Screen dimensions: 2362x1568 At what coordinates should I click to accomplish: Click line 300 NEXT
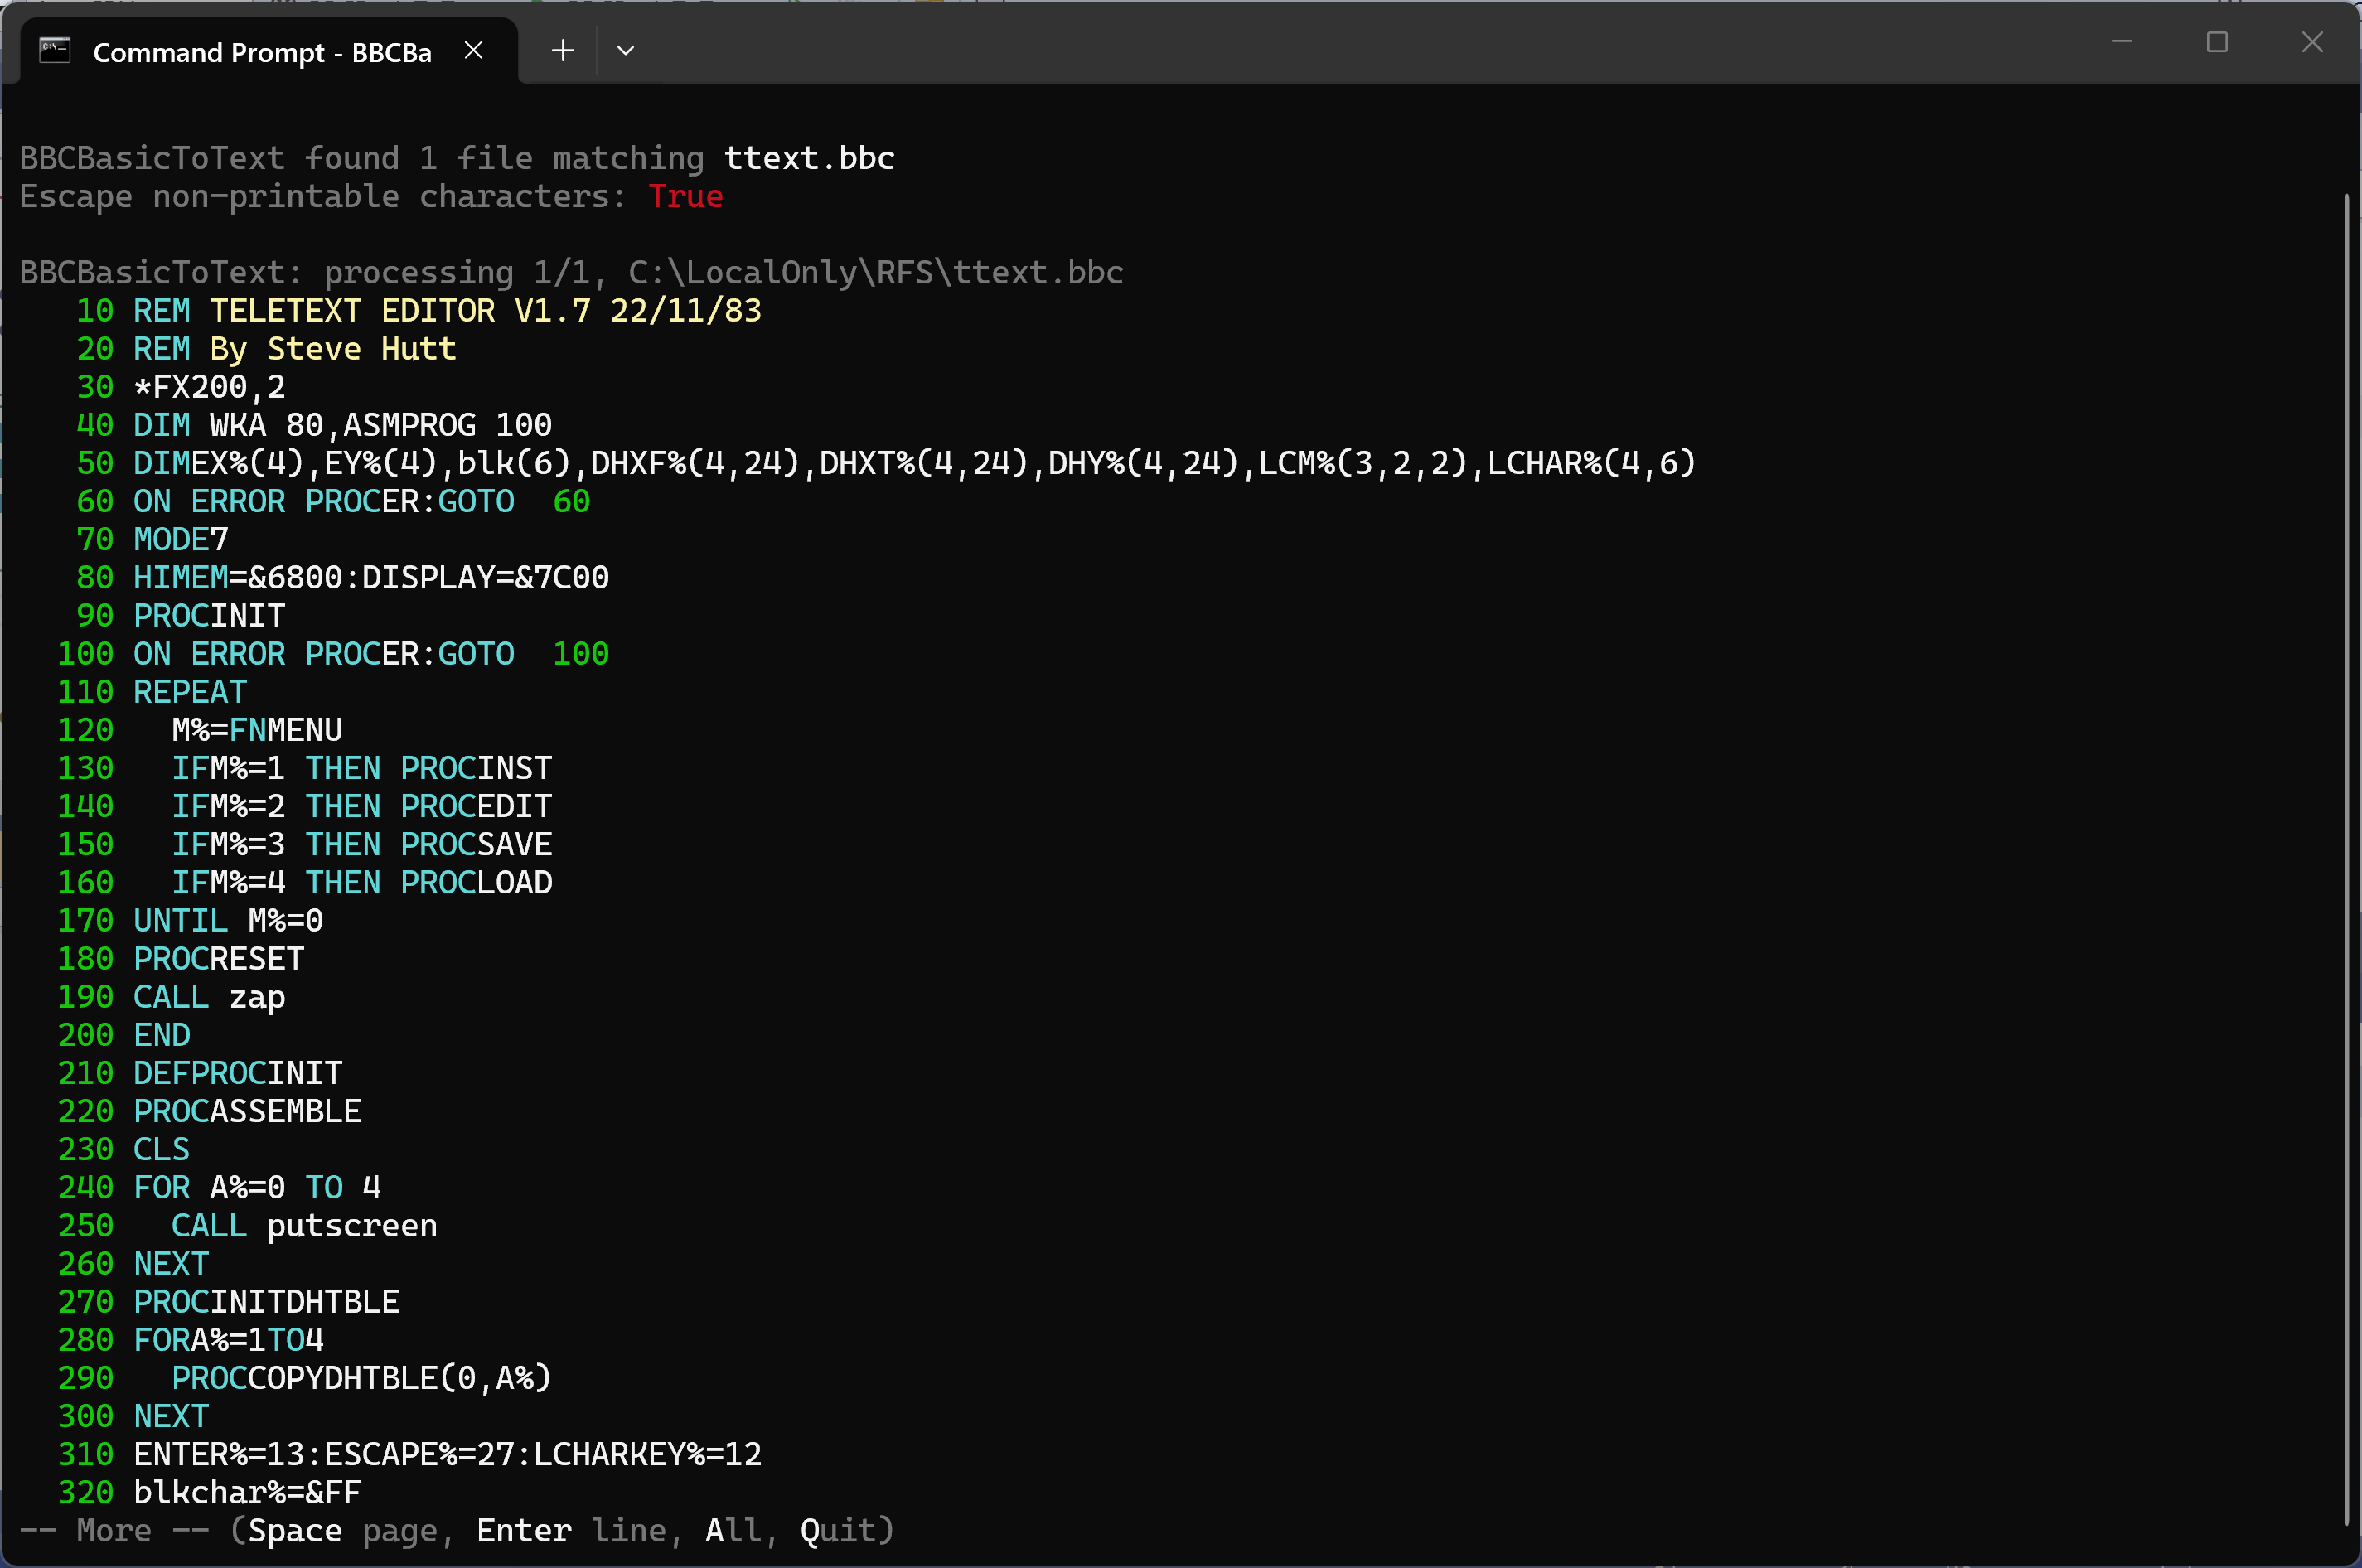point(133,1415)
